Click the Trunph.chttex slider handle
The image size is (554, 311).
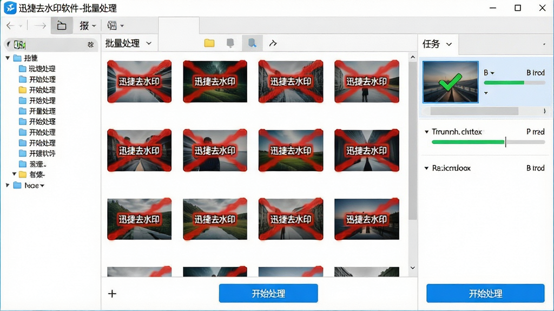click(x=506, y=142)
